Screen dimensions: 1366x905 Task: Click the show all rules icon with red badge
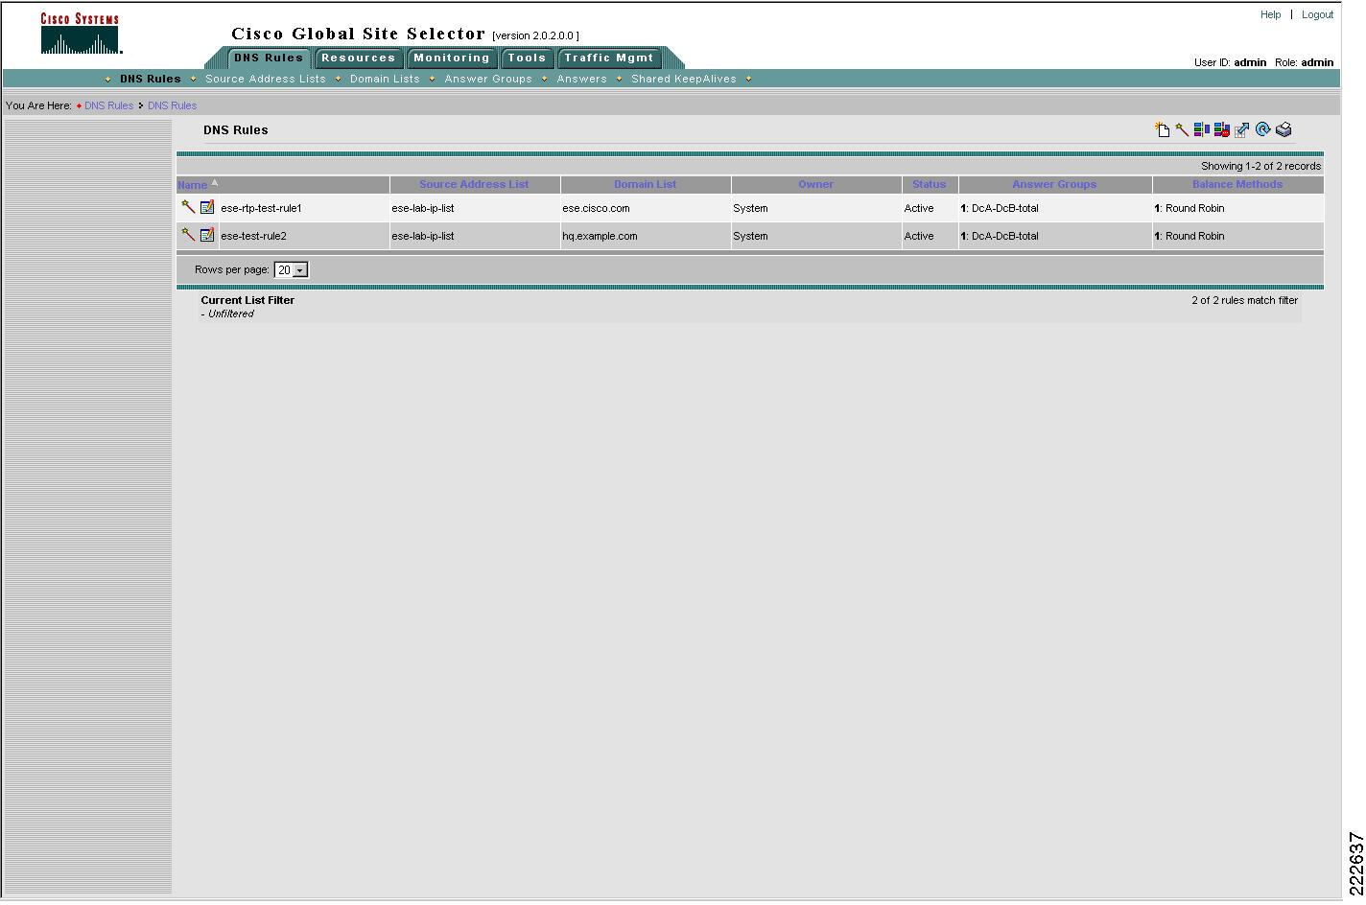coord(1221,129)
